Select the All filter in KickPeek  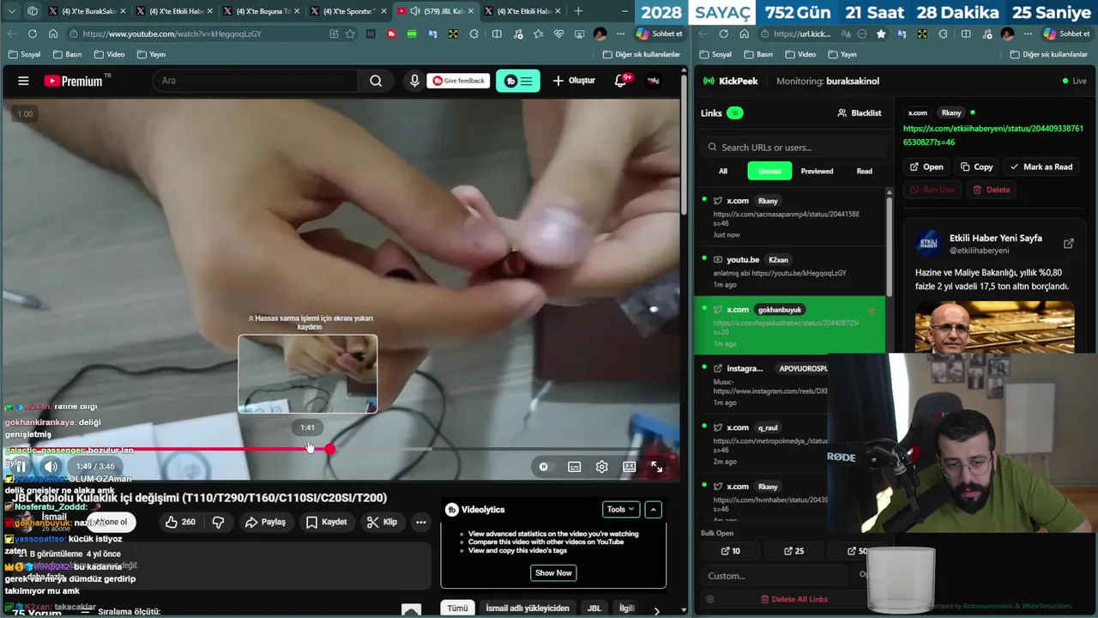coord(723,171)
